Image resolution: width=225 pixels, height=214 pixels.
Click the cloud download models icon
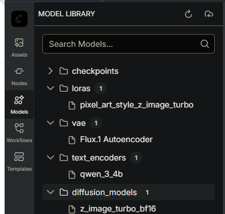coord(209,14)
